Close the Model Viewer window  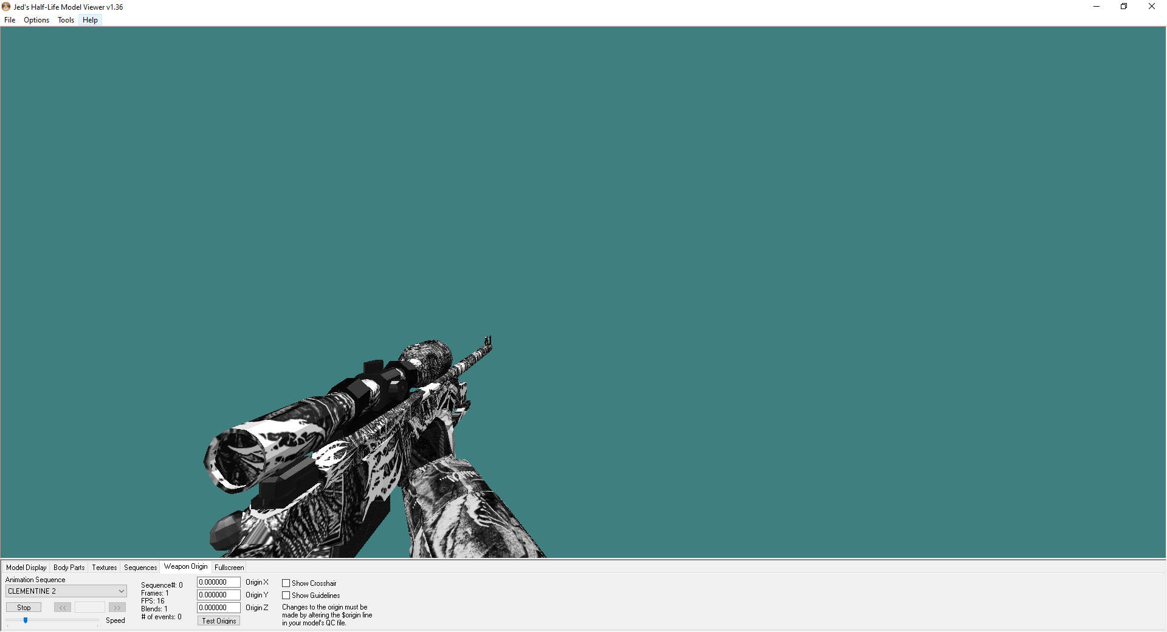1152,7
